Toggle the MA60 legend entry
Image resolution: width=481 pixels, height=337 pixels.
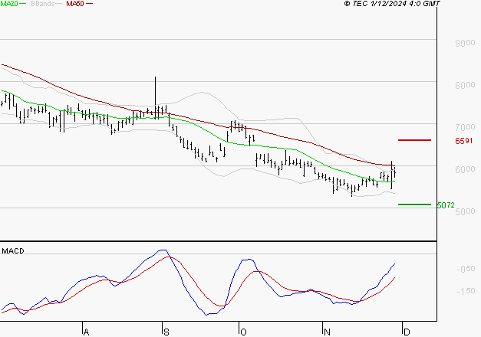[75, 4]
